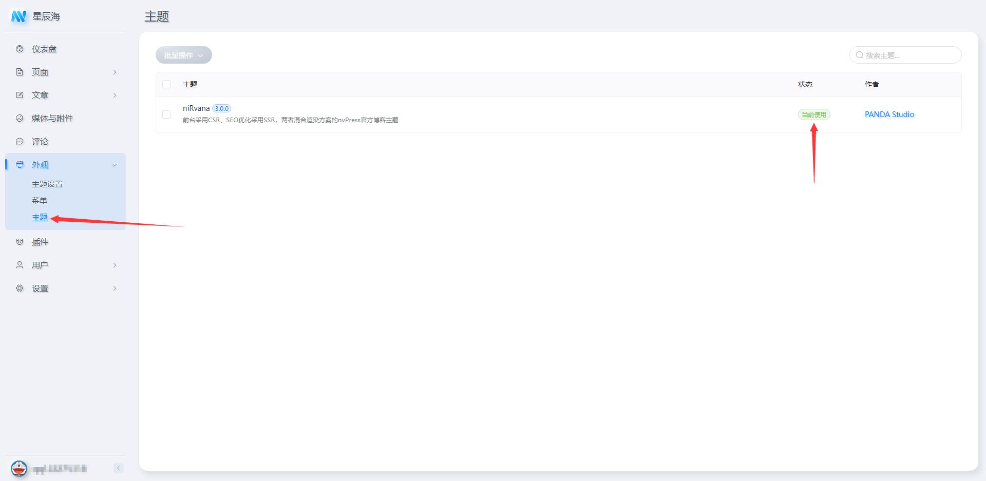Expand the 设置 submenu chevron
Image resolution: width=986 pixels, height=481 pixels.
pos(115,288)
